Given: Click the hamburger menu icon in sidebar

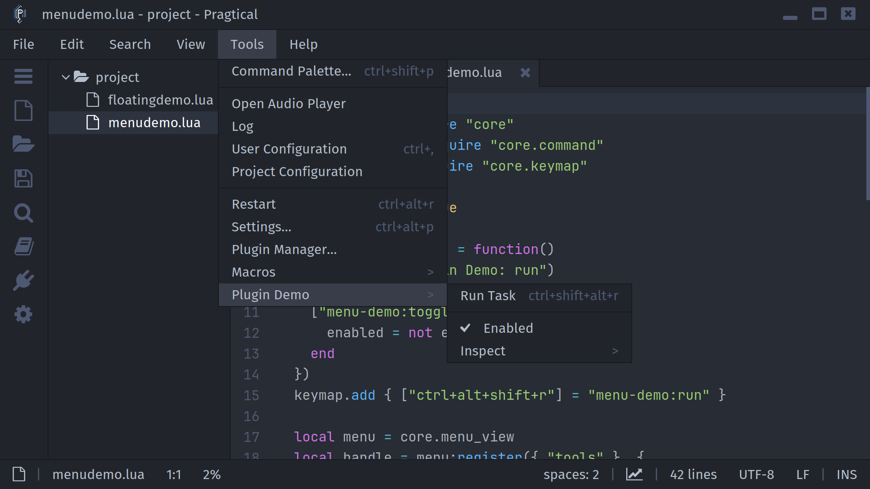Looking at the screenshot, I should click(23, 76).
